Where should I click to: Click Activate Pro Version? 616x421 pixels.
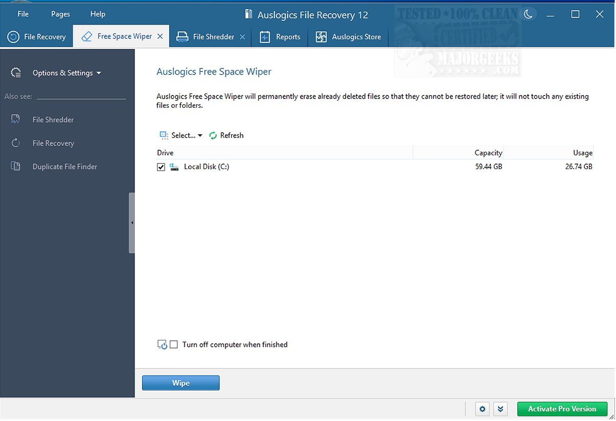tap(562, 409)
